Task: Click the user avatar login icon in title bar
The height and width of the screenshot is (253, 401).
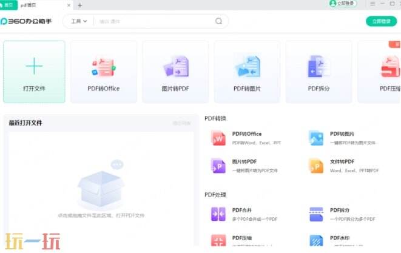Action: (333, 3)
